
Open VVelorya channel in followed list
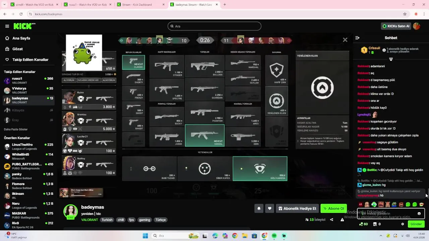coord(29,90)
